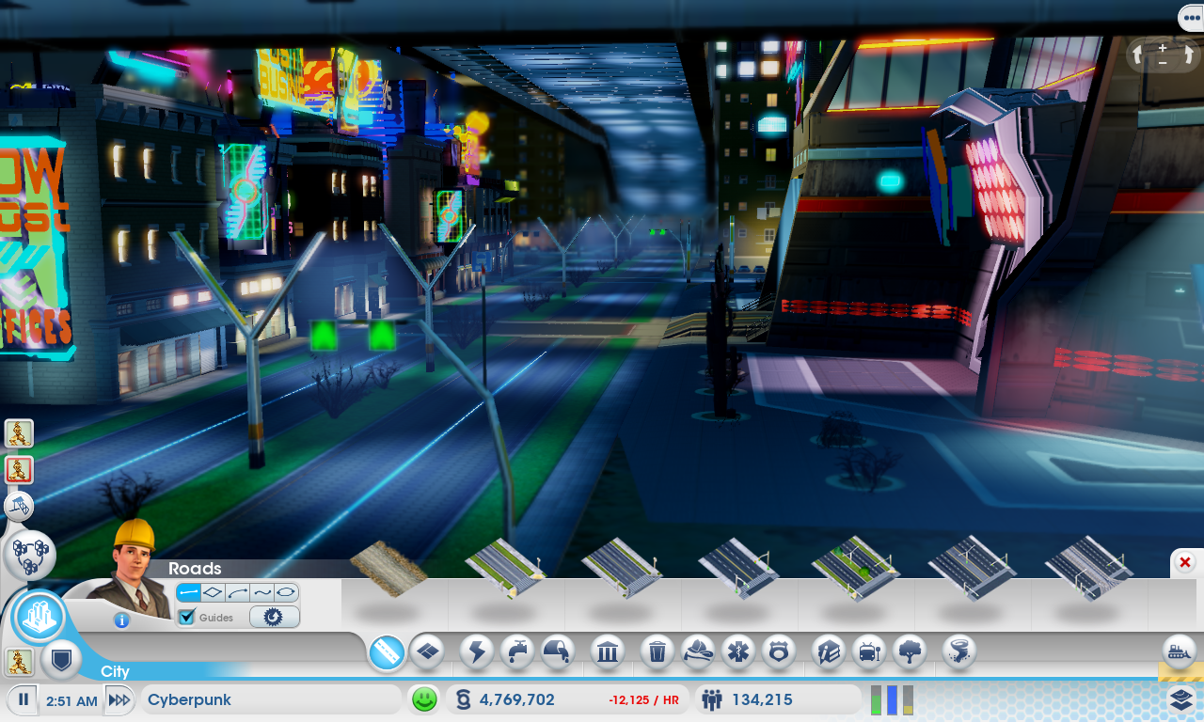Select the curved arc road drawing mode

238,593
